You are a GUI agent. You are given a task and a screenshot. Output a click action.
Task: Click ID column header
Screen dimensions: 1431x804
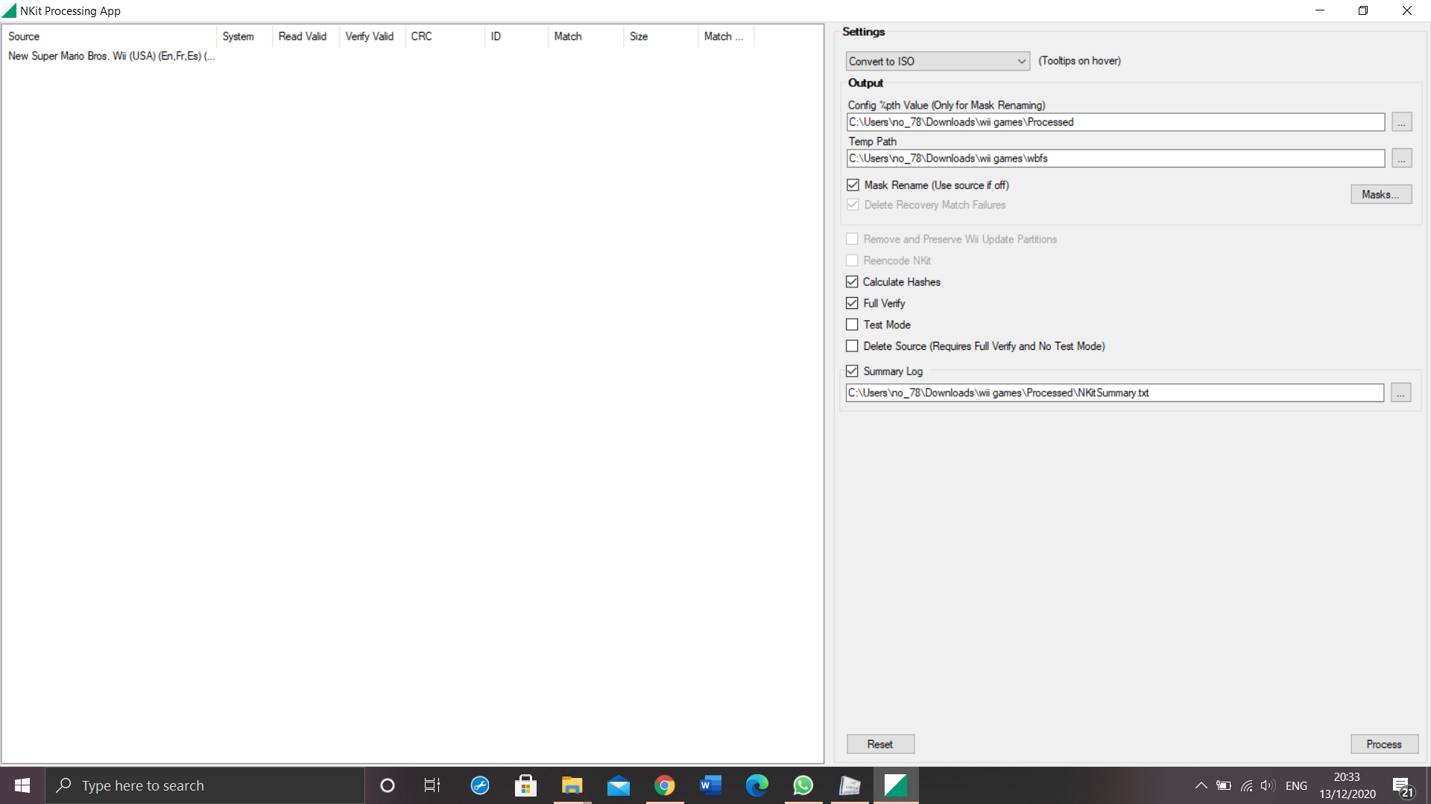pyautogui.click(x=517, y=36)
